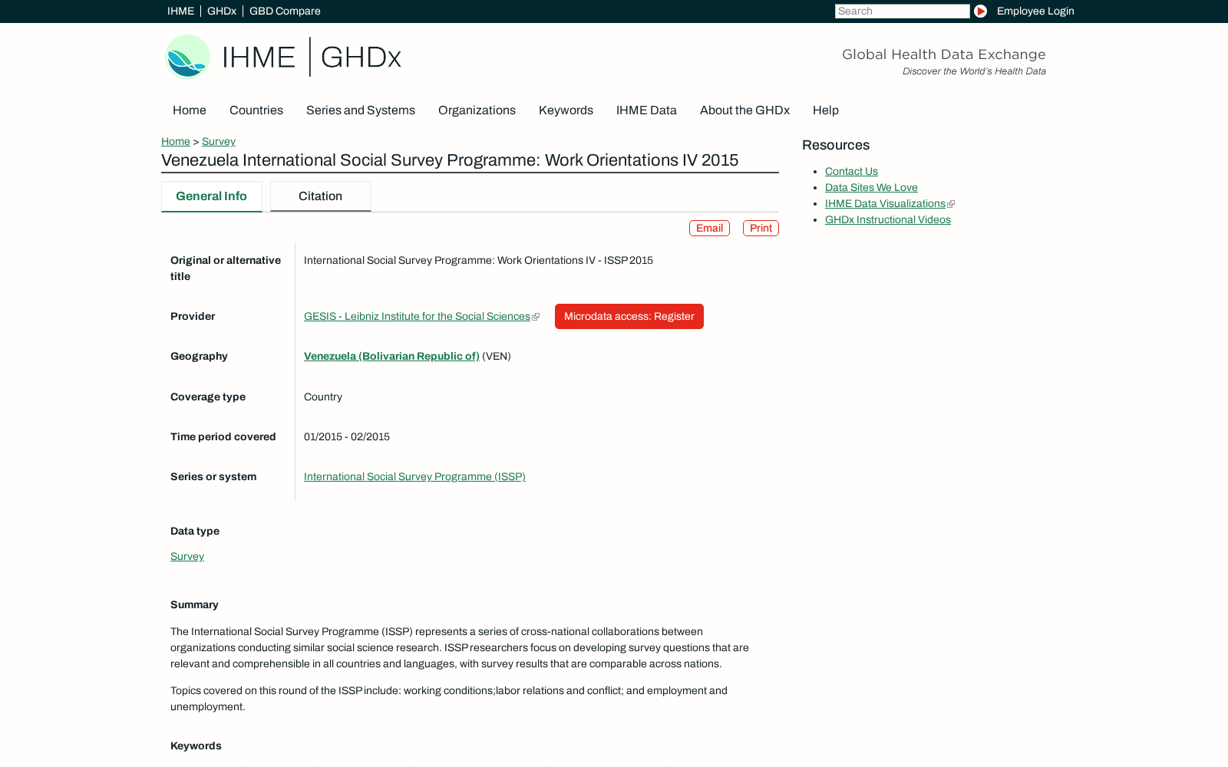The width and height of the screenshot is (1228, 767).
Task: Open the IHME link in top bar
Action: [x=180, y=12]
